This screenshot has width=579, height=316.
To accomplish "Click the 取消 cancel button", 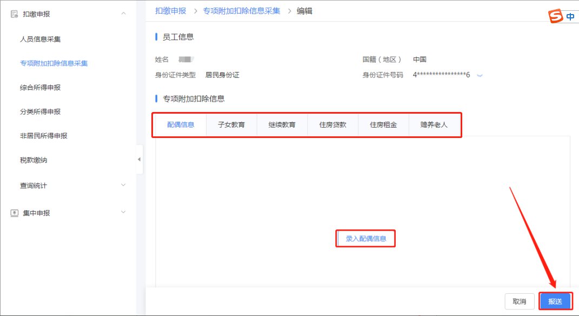I will [519, 301].
